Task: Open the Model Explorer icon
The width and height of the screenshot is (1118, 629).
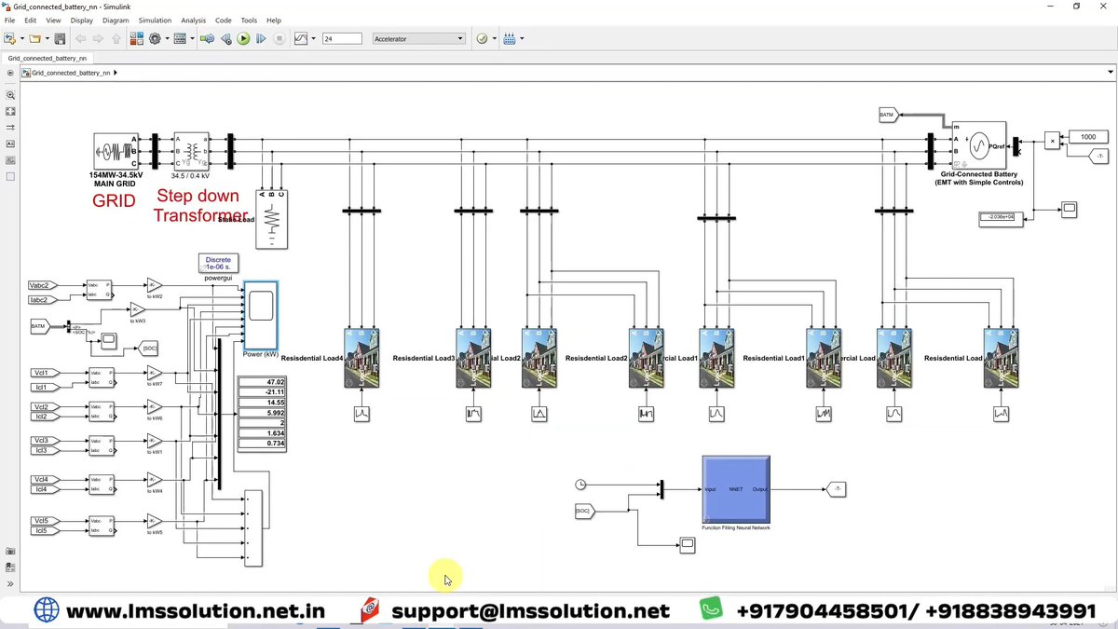Action: pyautogui.click(x=180, y=38)
